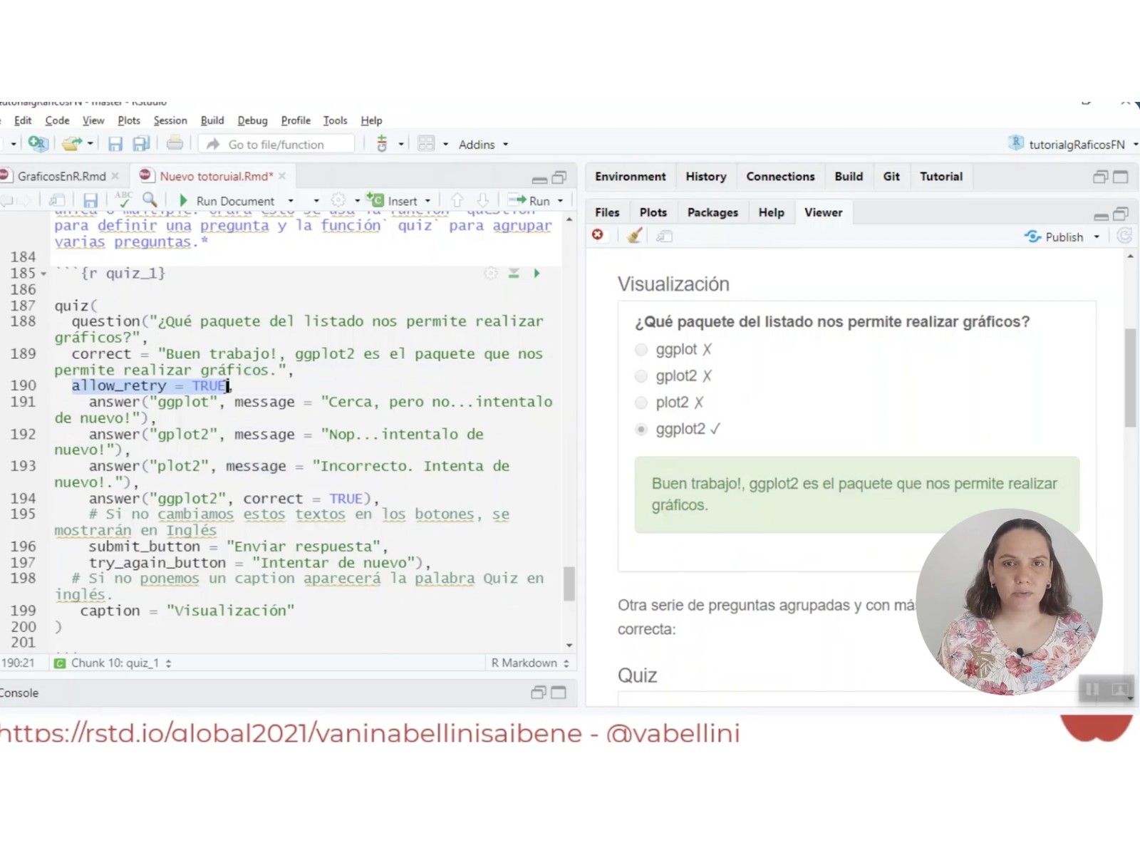Open the Session menu

pyautogui.click(x=170, y=120)
